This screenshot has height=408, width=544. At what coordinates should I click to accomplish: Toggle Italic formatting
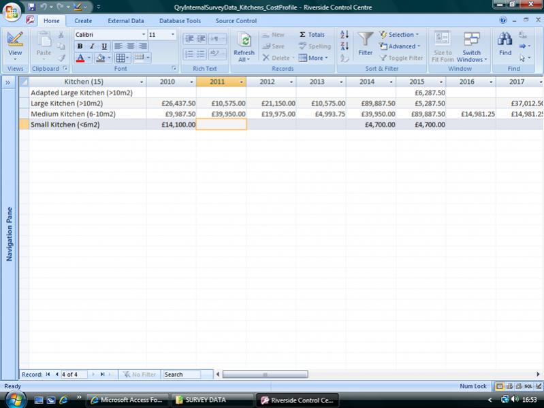coord(92,46)
